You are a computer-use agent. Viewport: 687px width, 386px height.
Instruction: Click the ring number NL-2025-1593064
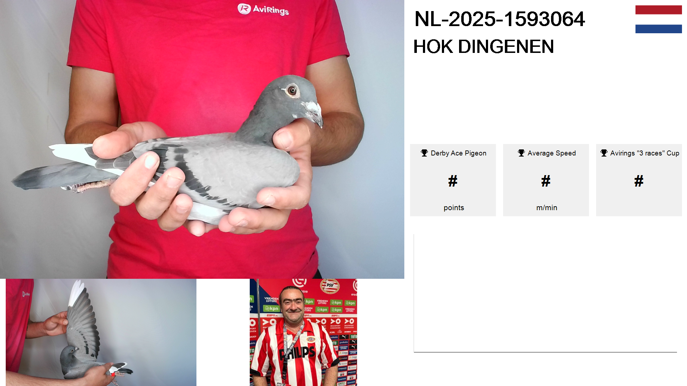click(x=500, y=19)
